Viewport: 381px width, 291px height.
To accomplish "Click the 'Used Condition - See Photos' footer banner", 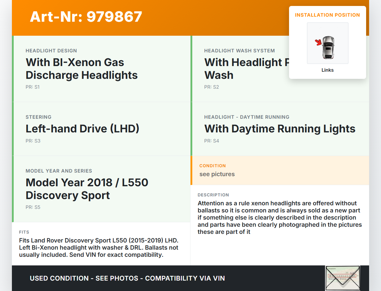I will click(x=127, y=279).
